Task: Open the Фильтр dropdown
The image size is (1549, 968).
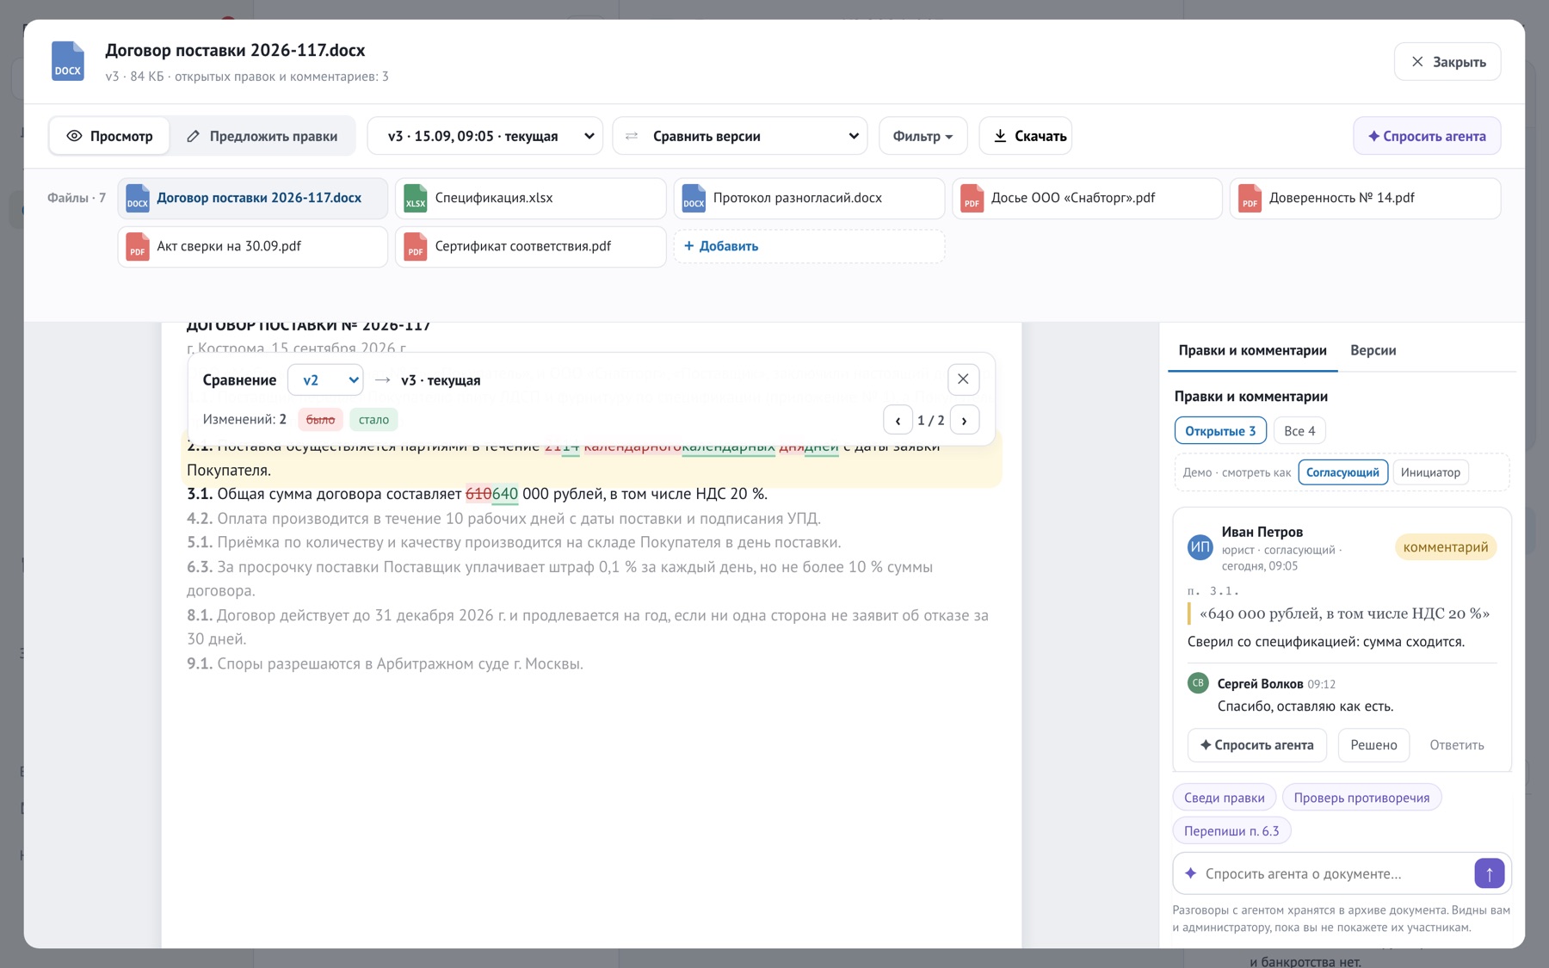Action: tap(923, 136)
